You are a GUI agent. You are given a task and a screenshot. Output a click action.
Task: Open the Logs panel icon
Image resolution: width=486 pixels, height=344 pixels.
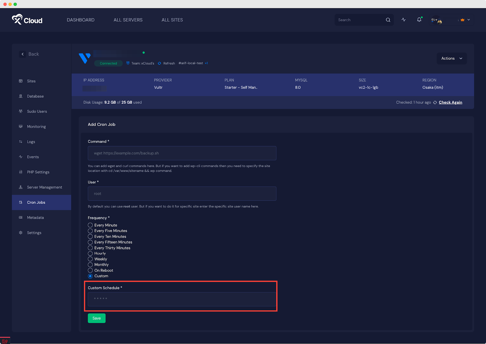(x=21, y=142)
